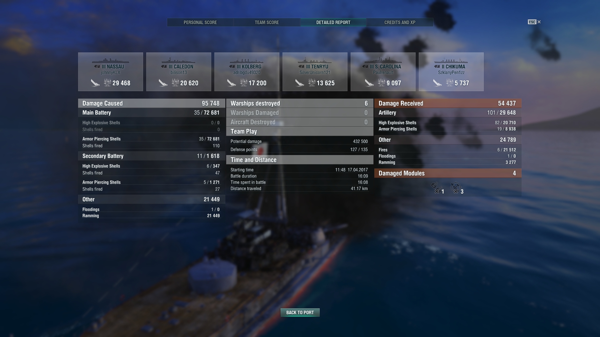Click the damage burst icon on Chikuma card
This screenshot has height=337, width=600.
pos(449,82)
